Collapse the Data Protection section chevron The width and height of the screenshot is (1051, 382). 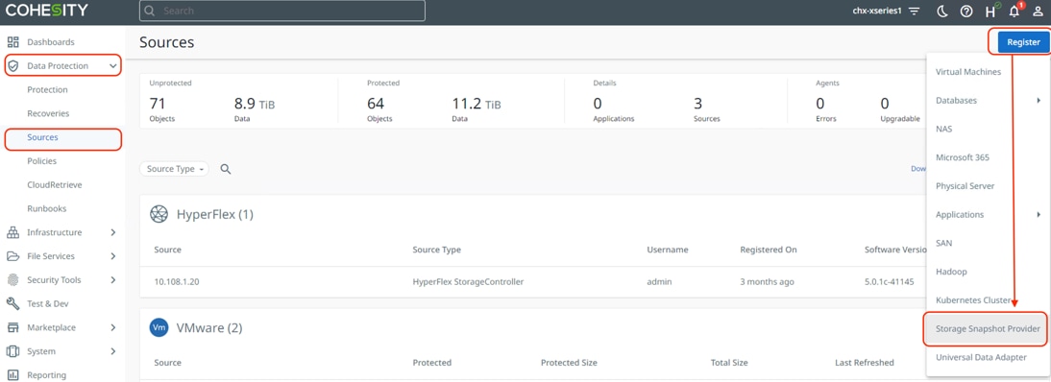tap(113, 65)
